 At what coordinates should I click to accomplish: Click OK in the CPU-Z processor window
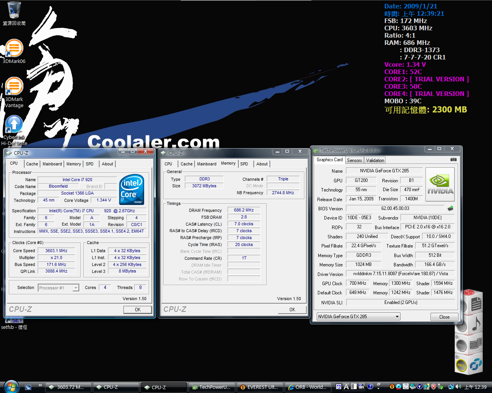138,310
